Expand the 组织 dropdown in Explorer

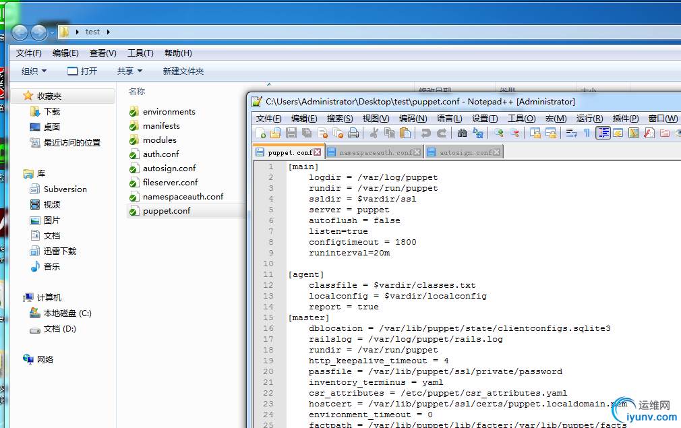click(x=34, y=71)
